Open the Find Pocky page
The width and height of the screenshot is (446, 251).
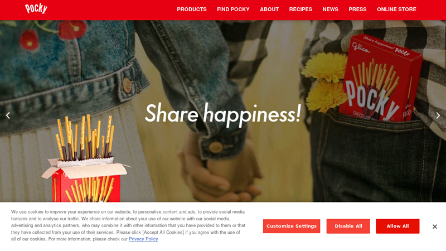pyautogui.click(x=233, y=9)
